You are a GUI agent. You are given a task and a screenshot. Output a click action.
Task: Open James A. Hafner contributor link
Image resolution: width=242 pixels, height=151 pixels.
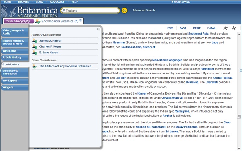point(50,41)
